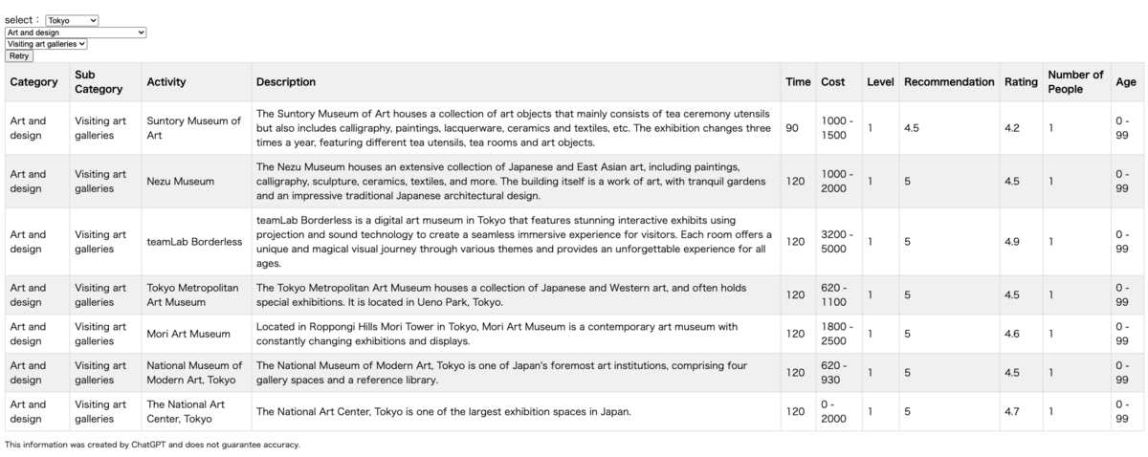Expand the Art and design category dropdown
1148x457 pixels.
[x=76, y=32]
